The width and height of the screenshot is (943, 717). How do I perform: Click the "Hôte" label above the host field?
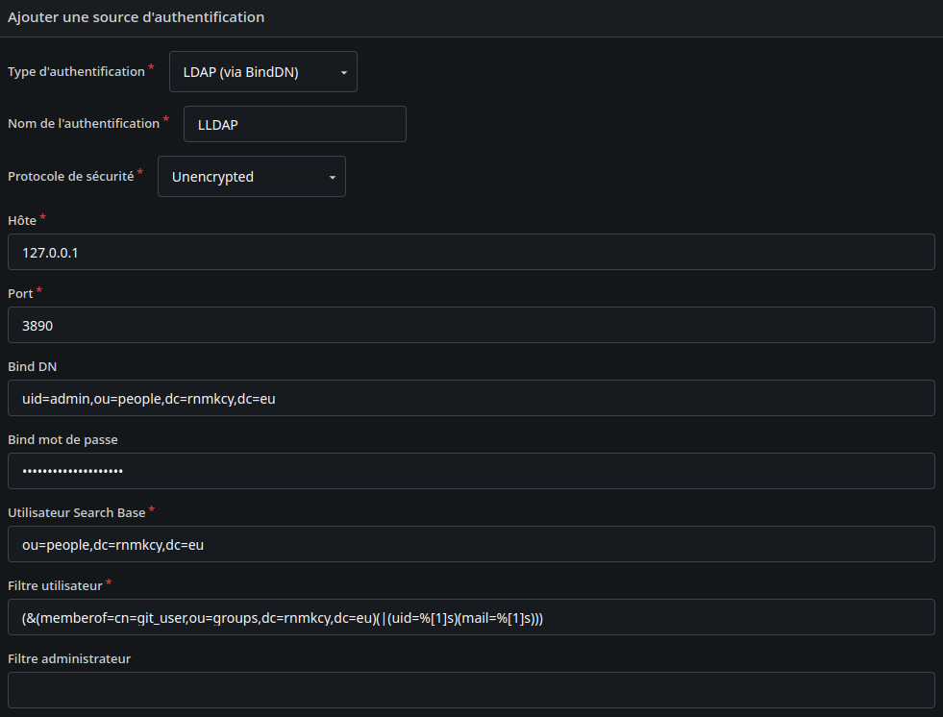pyautogui.click(x=22, y=220)
